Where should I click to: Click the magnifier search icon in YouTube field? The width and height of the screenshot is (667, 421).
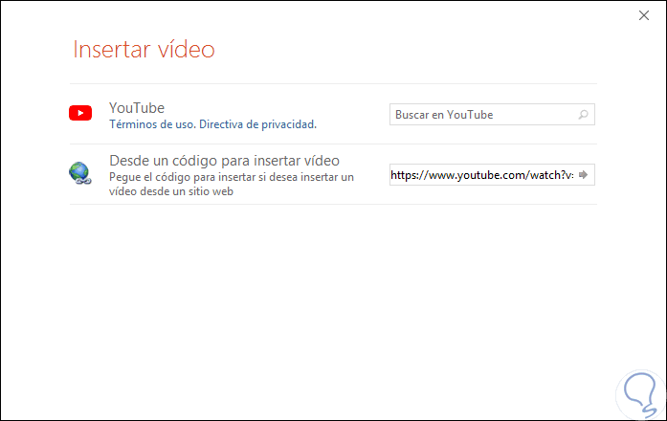[583, 115]
